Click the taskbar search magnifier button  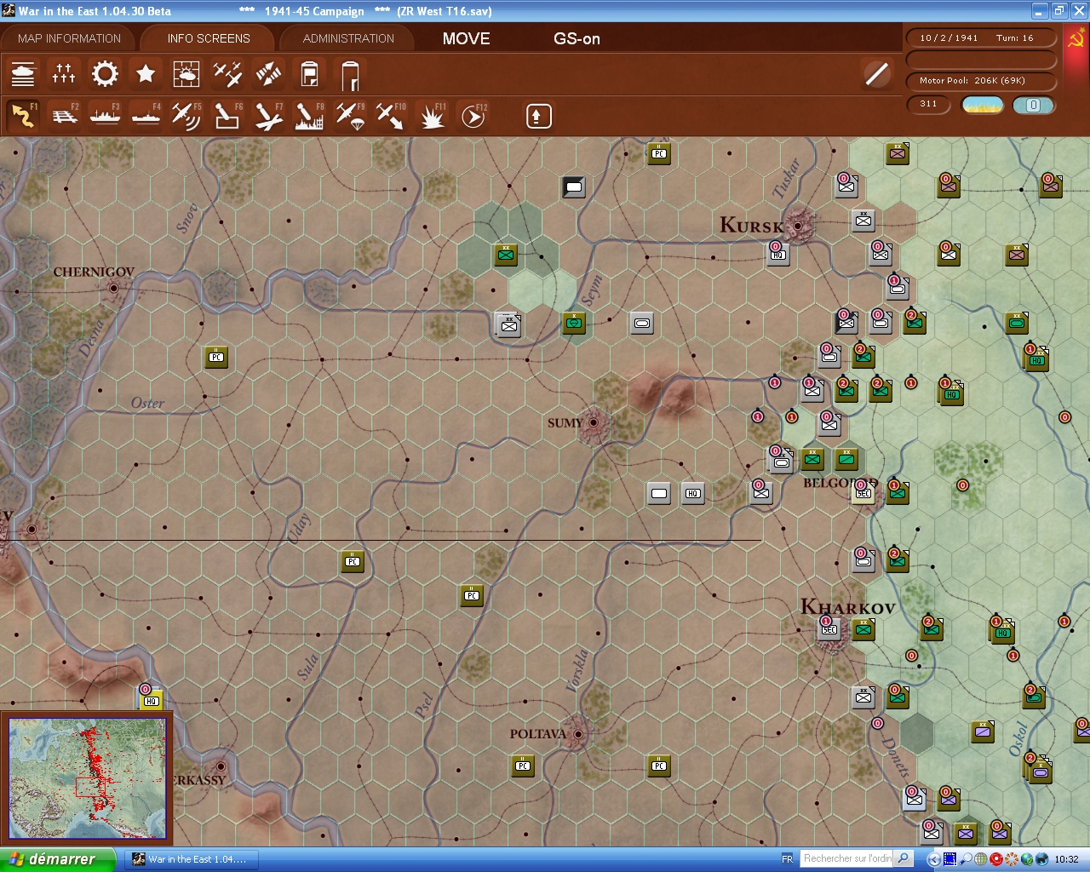click(904, 858)
